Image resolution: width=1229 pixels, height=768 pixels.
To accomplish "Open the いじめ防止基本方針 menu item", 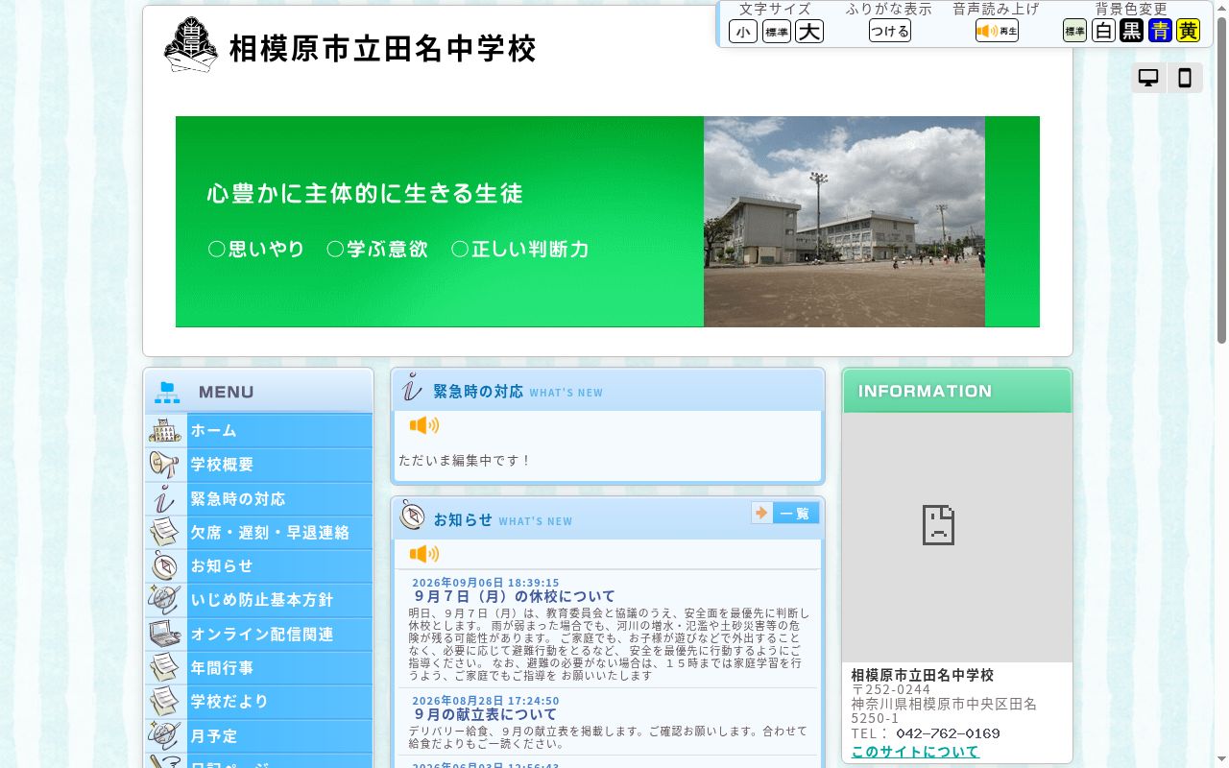I will pyautogui.click(x=259, y=600).
